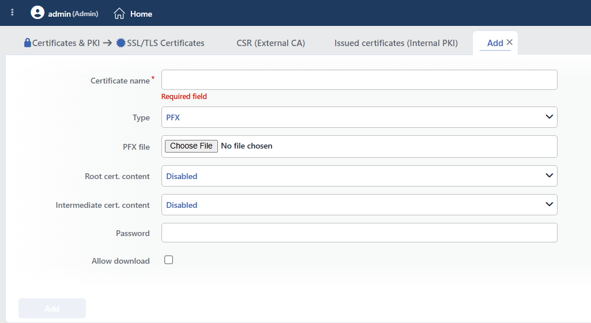This screenshot has width=591, height=323.
Task: Click the 'No file chosen' text
Action: pyautogui.click(x=247, y=146)
